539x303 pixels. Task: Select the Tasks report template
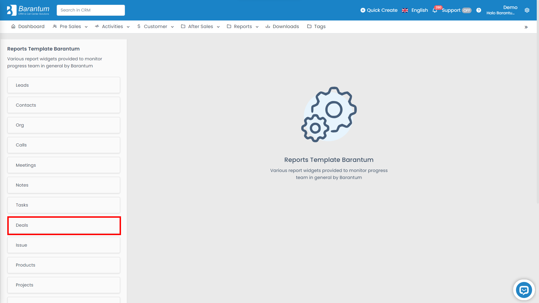click(64, 205)
